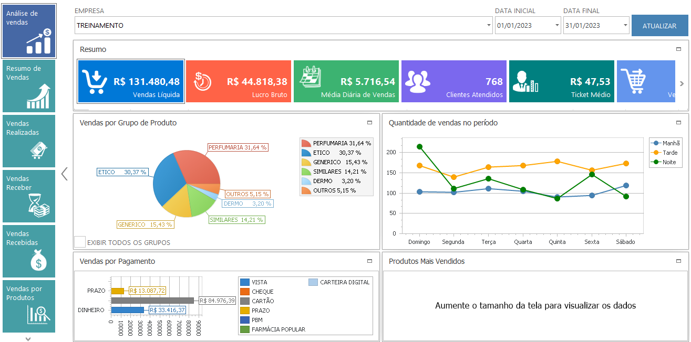Open Vendas por Produtos sidebar tile

[29, 306]
